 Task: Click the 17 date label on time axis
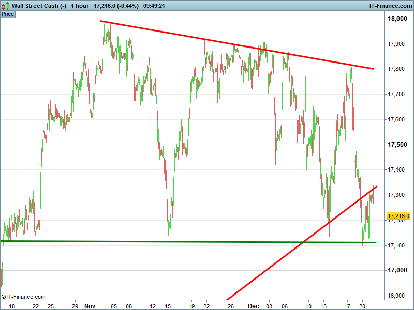tap(347, 306)
